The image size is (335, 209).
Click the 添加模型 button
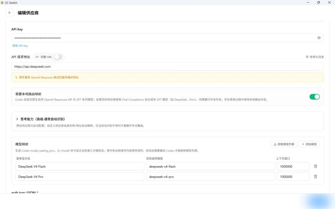coord(309,144)
